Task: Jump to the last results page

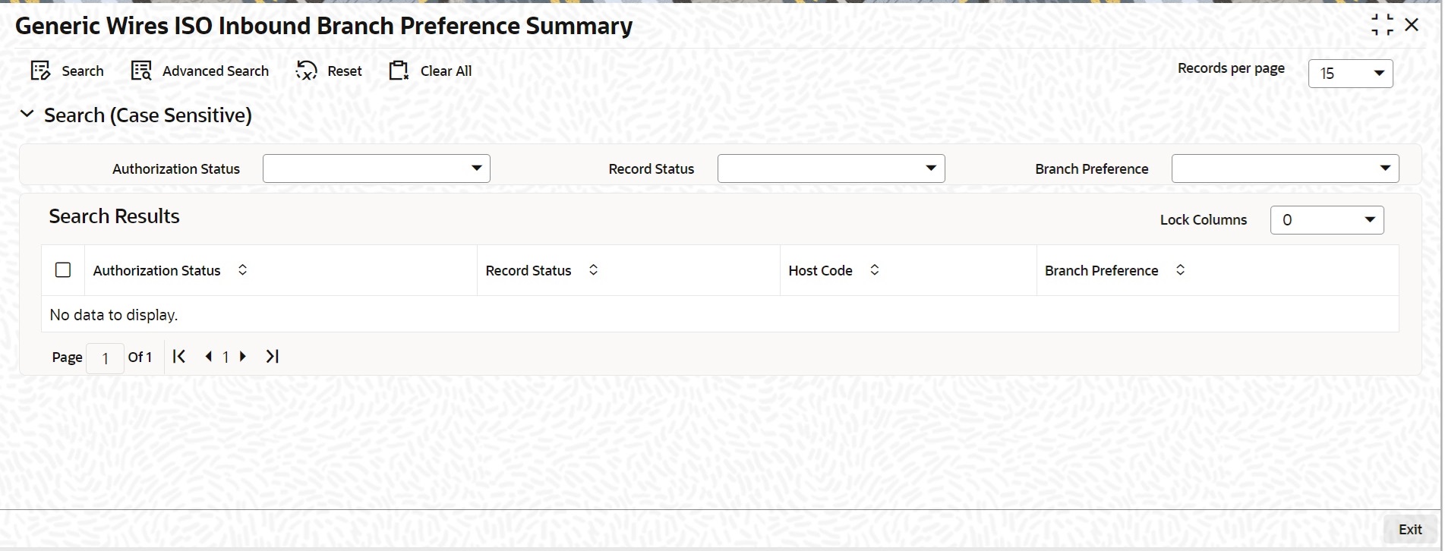Action: 273,357
